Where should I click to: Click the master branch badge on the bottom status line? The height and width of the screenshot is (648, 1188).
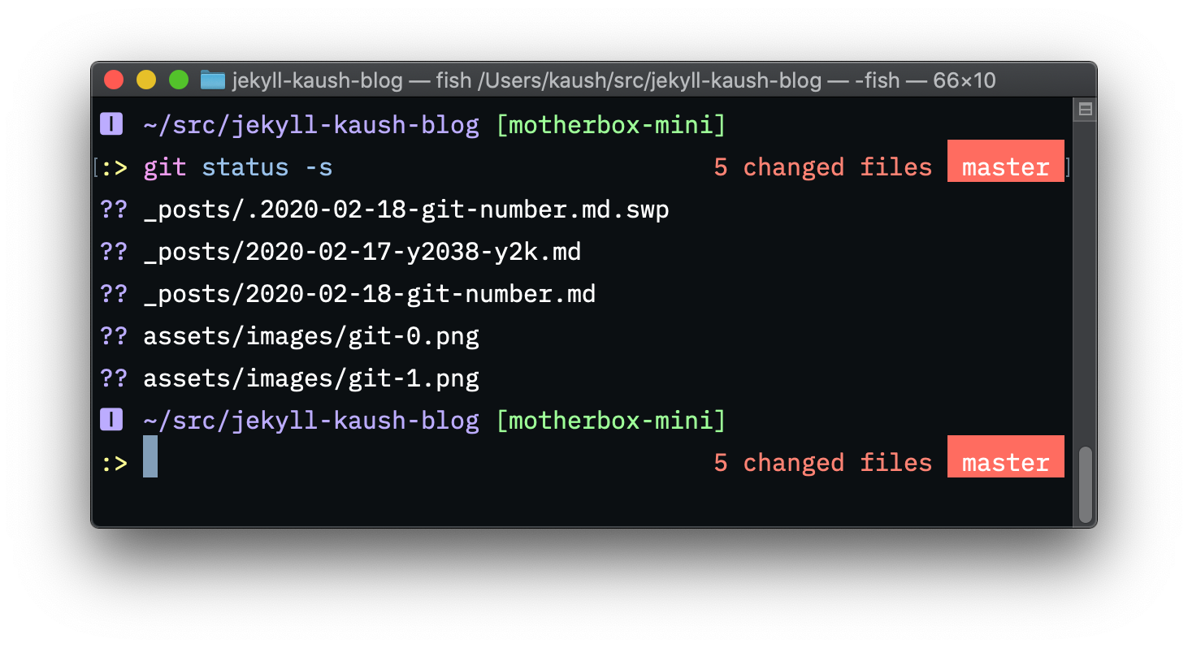tap(1005, 462)
